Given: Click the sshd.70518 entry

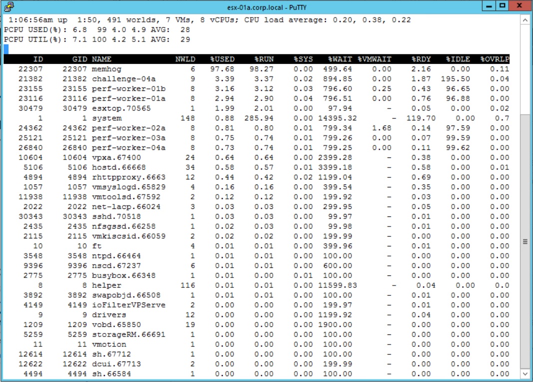Looking at the screenshot, I should click(x=116, y=217).
